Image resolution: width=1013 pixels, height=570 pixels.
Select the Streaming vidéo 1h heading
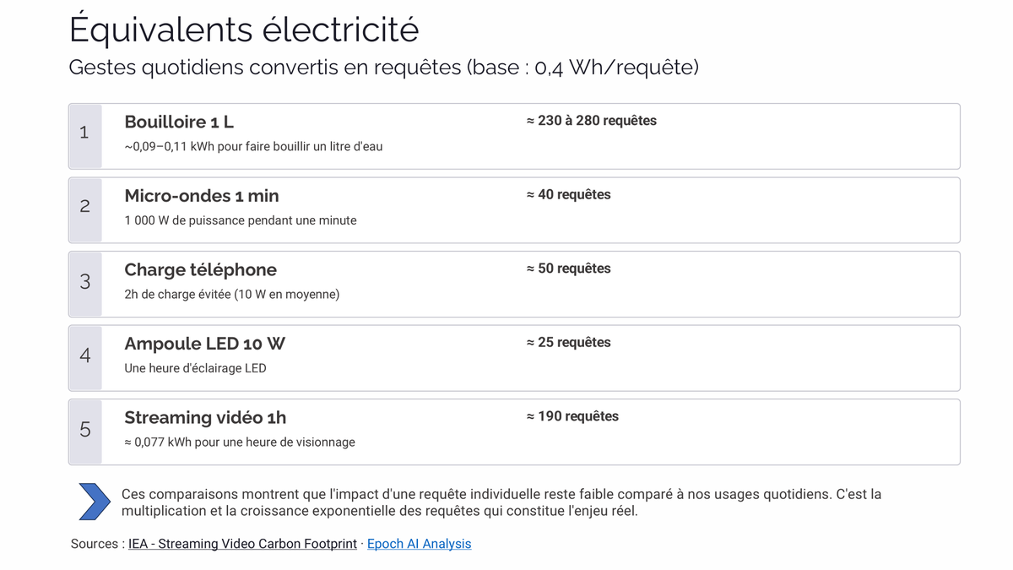[205, 417]
